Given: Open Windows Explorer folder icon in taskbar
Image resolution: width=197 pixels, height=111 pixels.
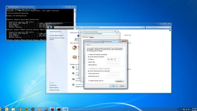Looking at the screenshot, I should [13, 109].
